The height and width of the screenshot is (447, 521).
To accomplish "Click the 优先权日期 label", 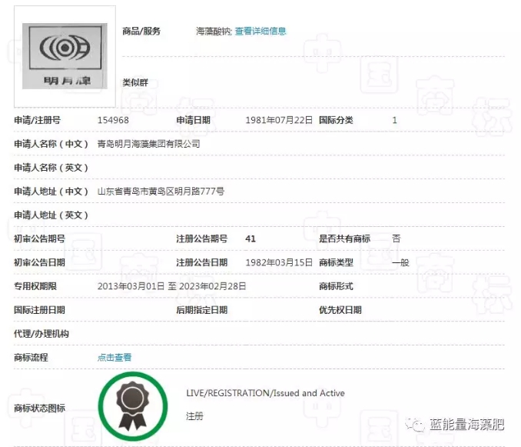I will [340, 310].
